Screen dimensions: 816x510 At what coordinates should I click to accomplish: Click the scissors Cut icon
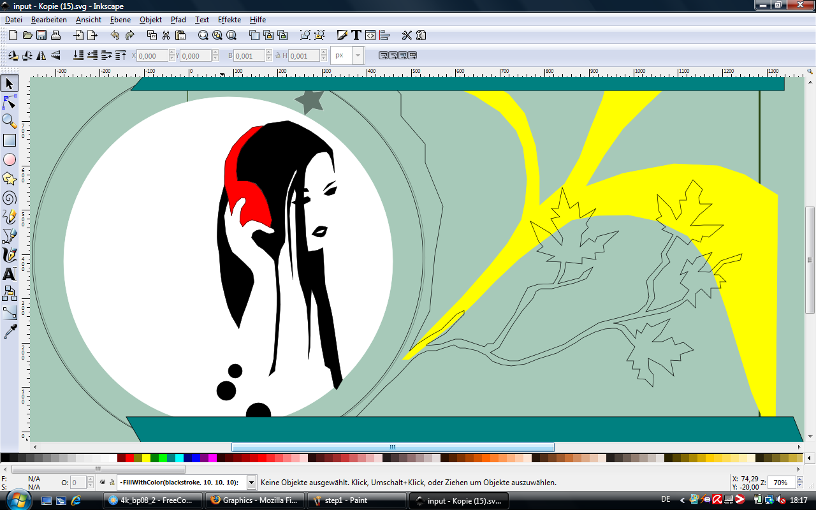[x=166, y=35]
